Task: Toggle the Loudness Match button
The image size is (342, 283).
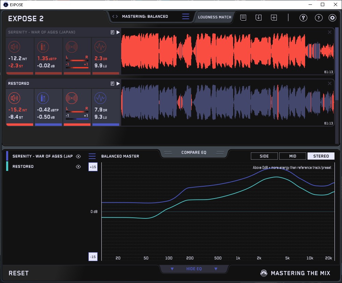Action: pos(215,17)
